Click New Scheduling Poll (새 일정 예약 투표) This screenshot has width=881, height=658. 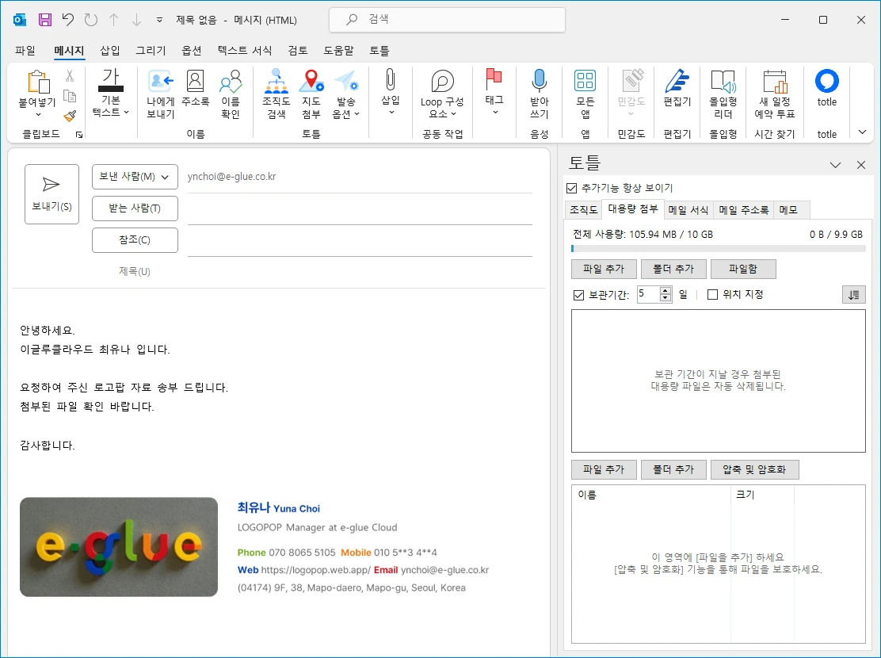pos(775,94)
